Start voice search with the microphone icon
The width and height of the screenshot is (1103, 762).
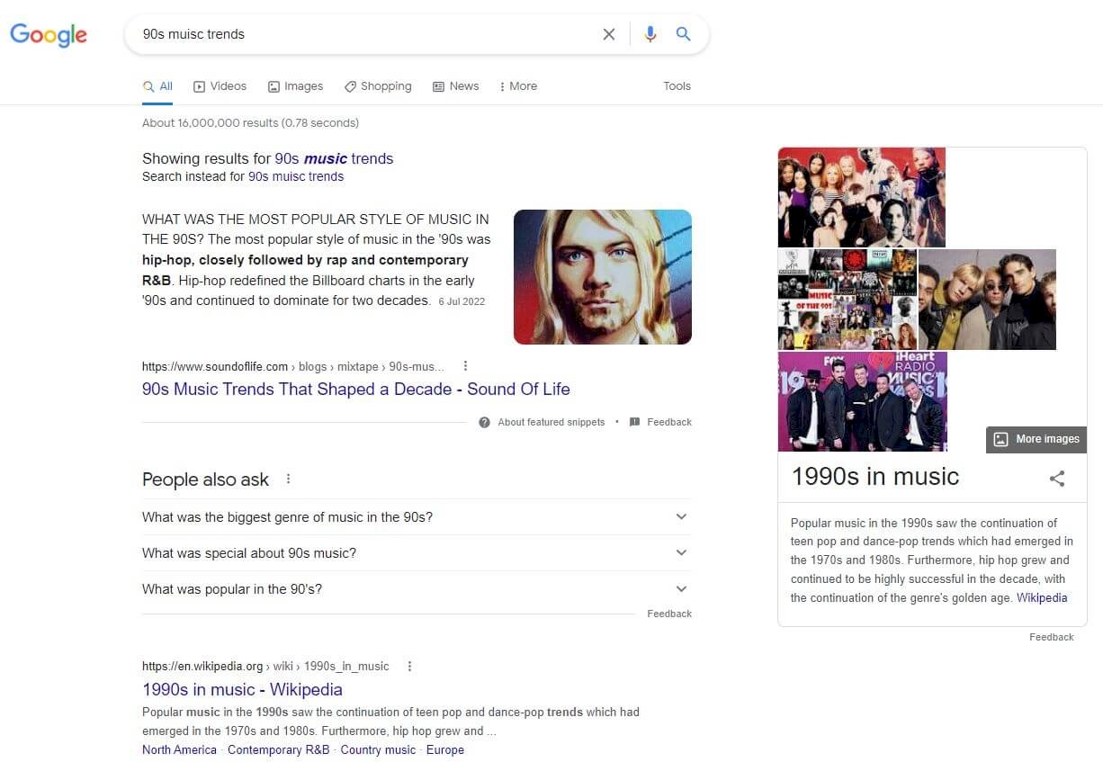click(x=650, y=34)
